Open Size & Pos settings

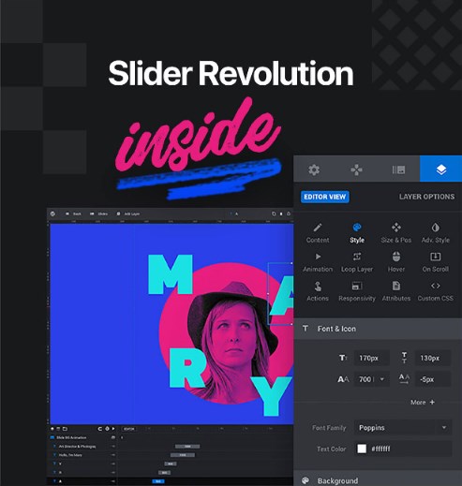[396, 233]
